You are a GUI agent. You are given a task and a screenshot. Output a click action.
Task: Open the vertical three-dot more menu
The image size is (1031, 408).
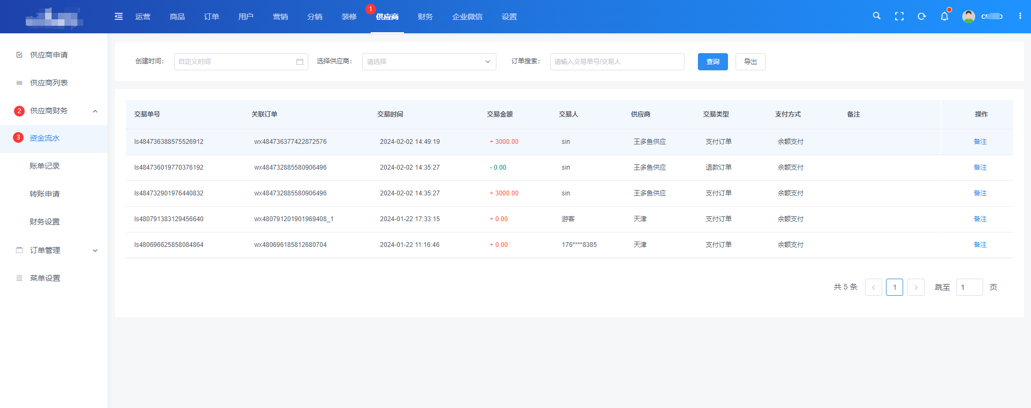(1020, 16)
